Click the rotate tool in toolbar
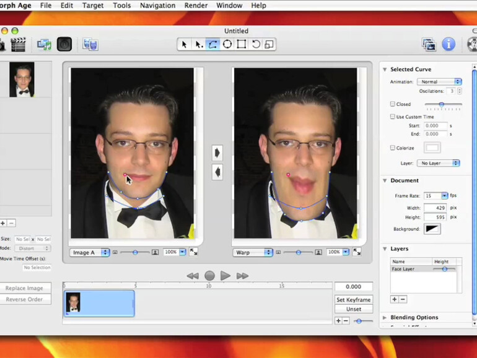The height and width of the screenshot is (358, 477). 256,44
